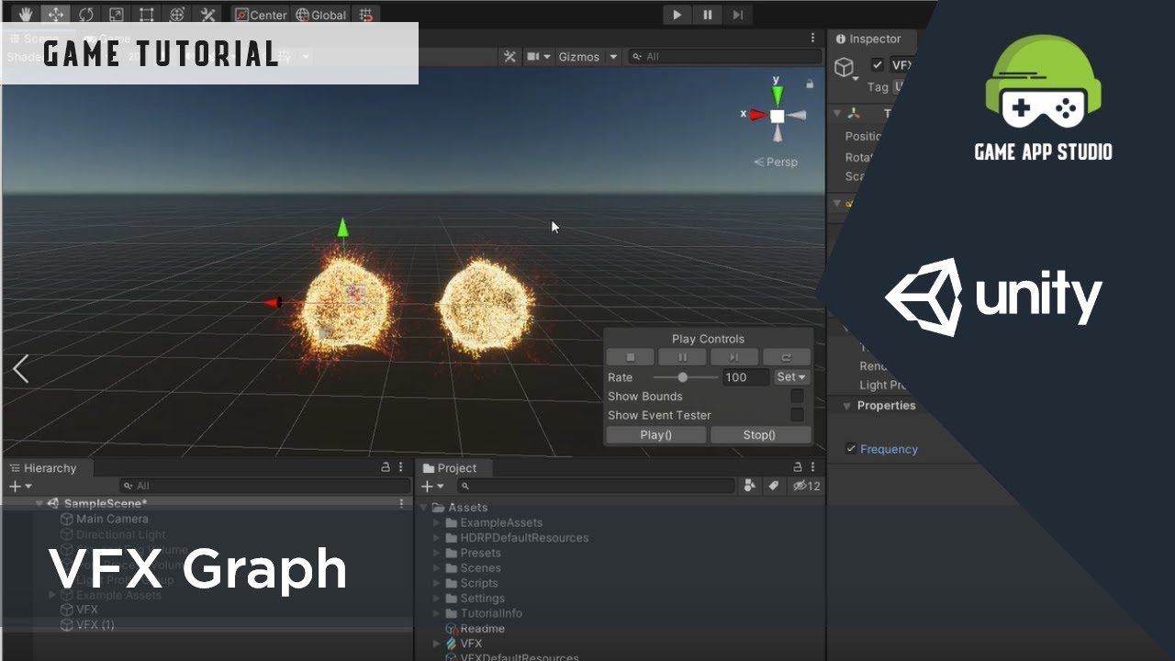Select the combined Transform tool
Screen dimensions: 1175x661
tap(177, 15)
